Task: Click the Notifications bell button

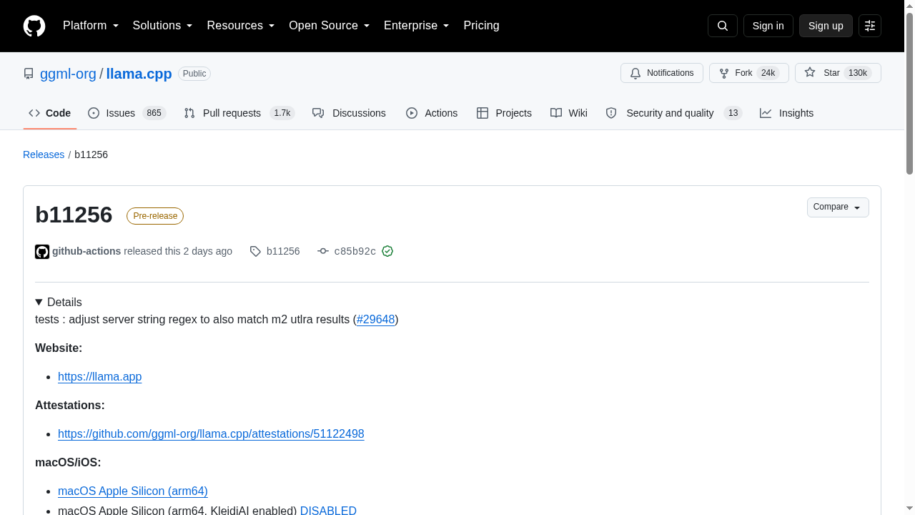Action: [x=662, y=73]
